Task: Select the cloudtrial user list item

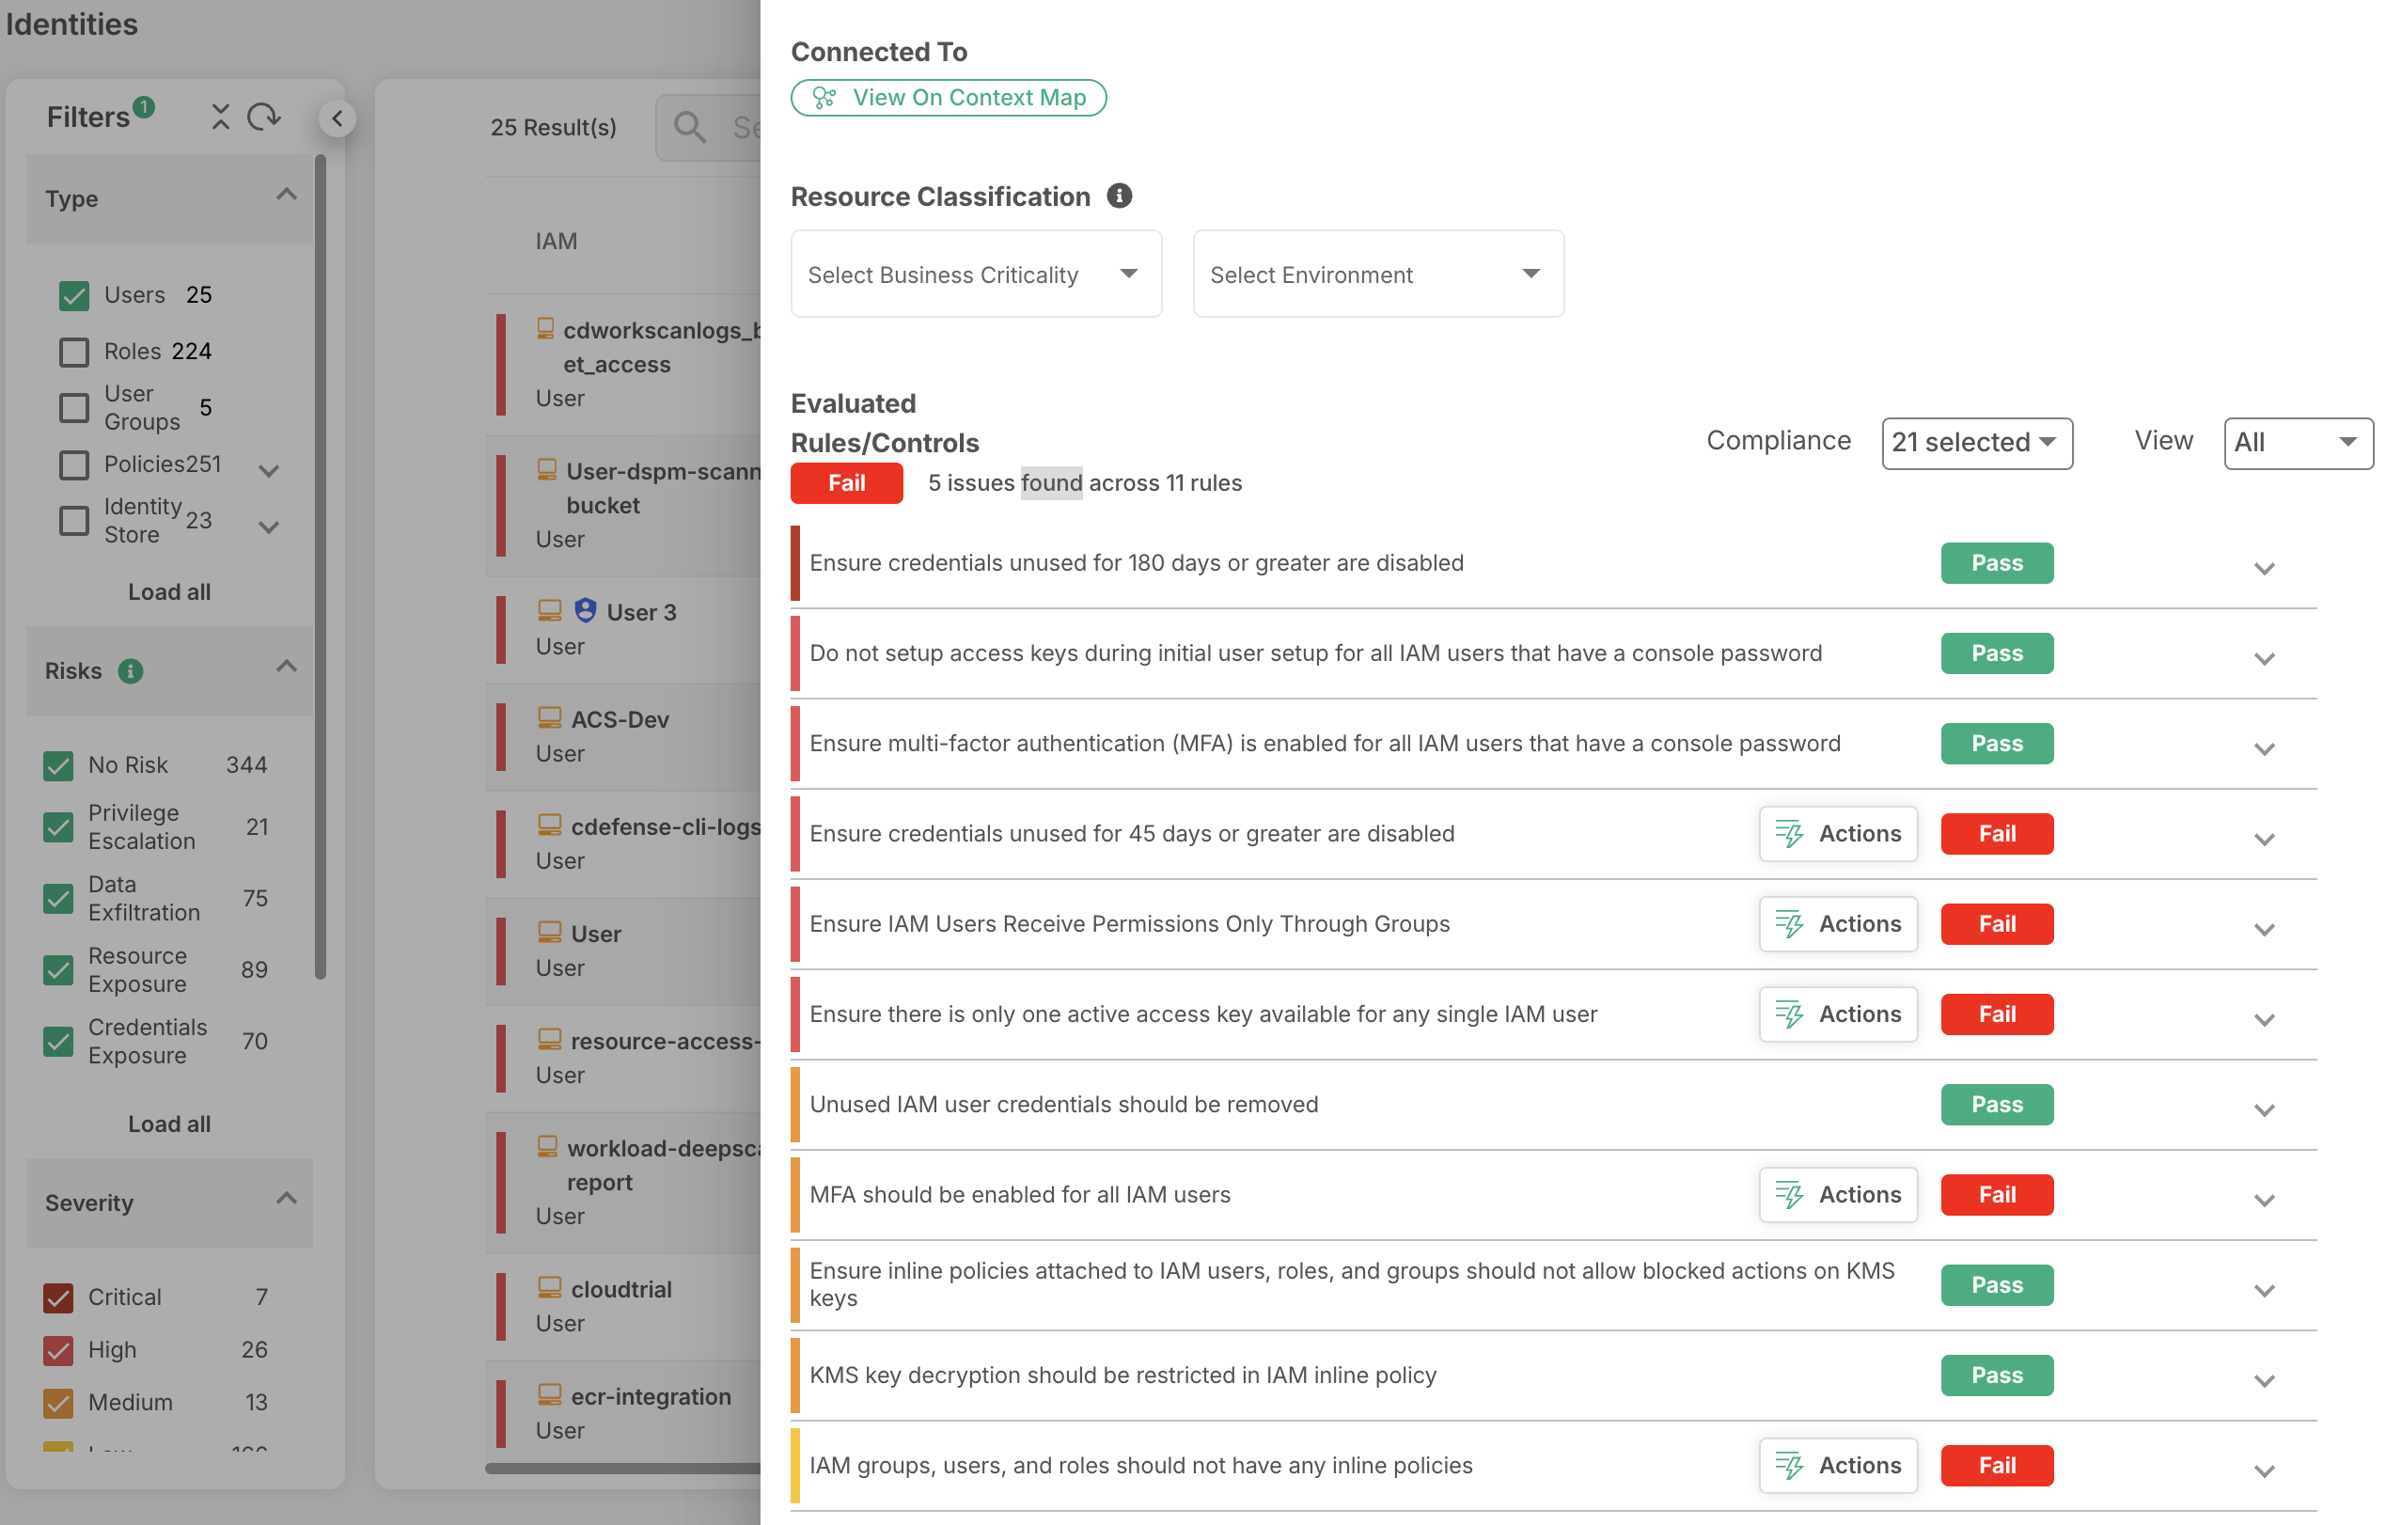Action: pyautogui.click(x=621, y=1289)
